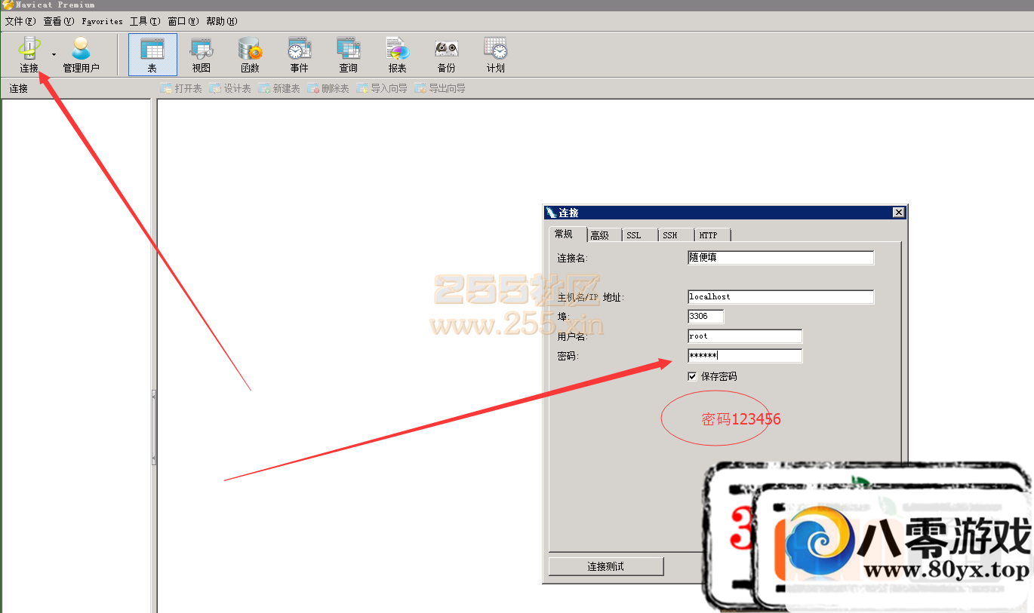Screen dimensions: 1034x613
Task: Switch to the 高级 (Advanced) tab
Action: pos(600,235)
